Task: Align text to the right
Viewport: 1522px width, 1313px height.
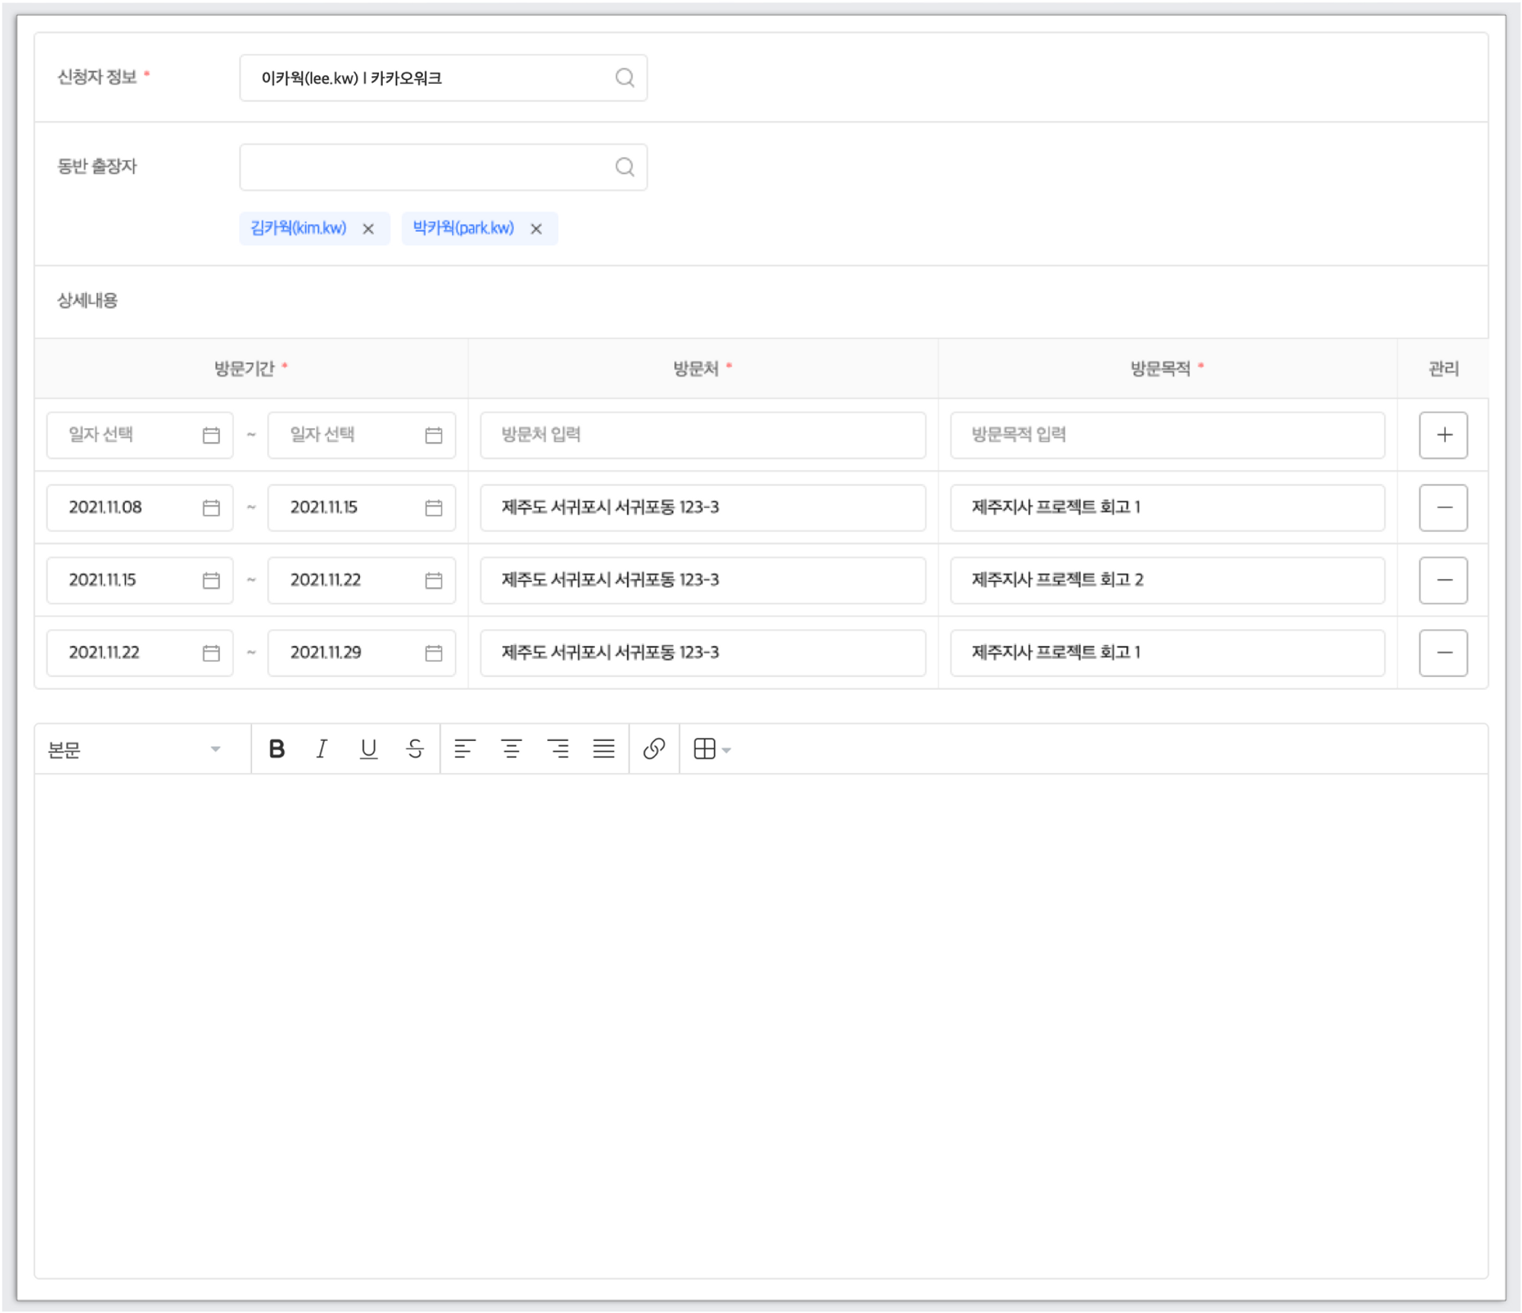Action: (x=558, y=749)
